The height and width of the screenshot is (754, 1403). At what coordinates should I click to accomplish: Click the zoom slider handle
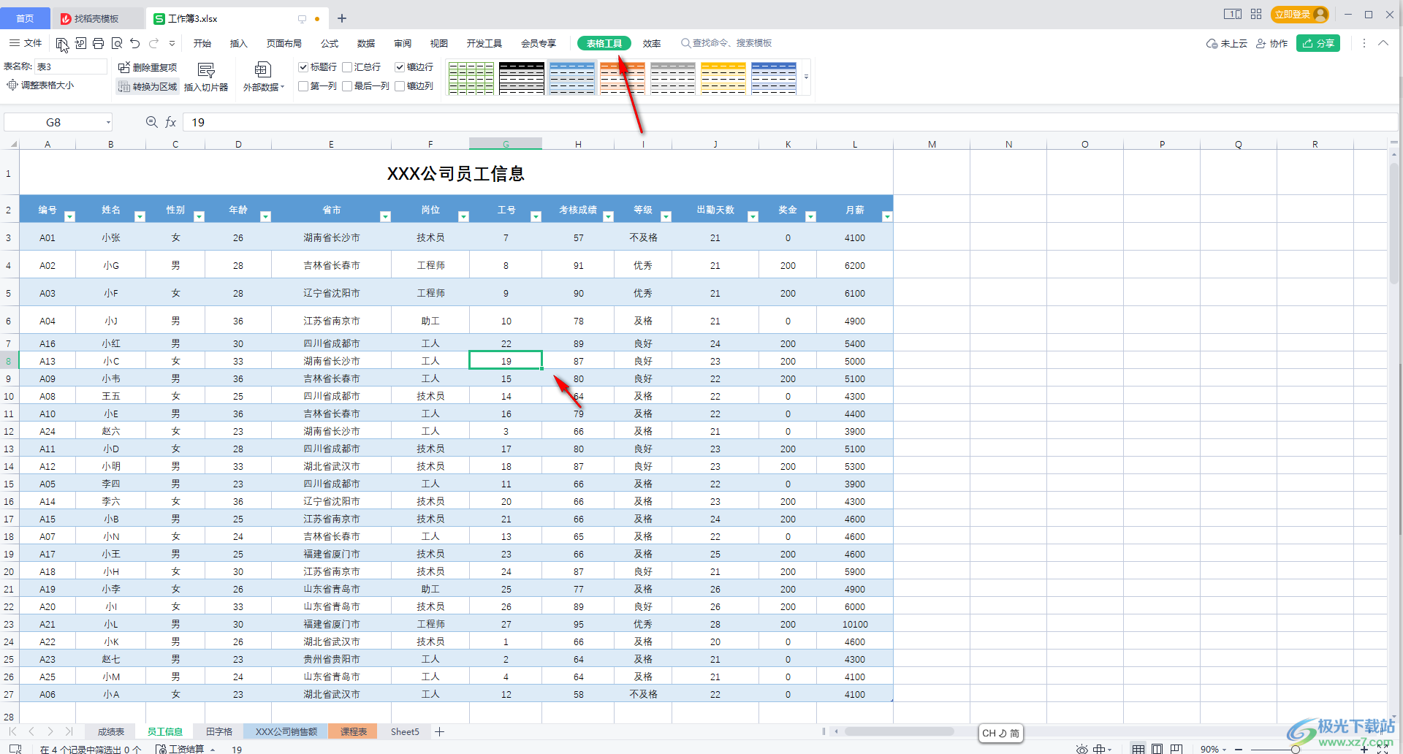pyautogui.click(x=1295, y=749)
